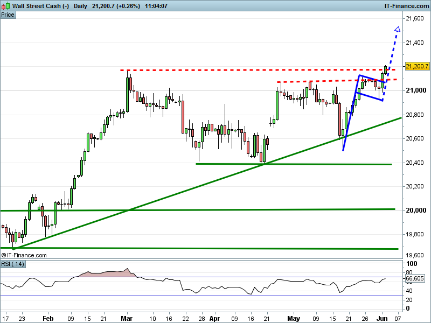This screenshot has width=431, height=323.
Task: Click the 66.605 RSI value tag
Action: click(414, 278)
